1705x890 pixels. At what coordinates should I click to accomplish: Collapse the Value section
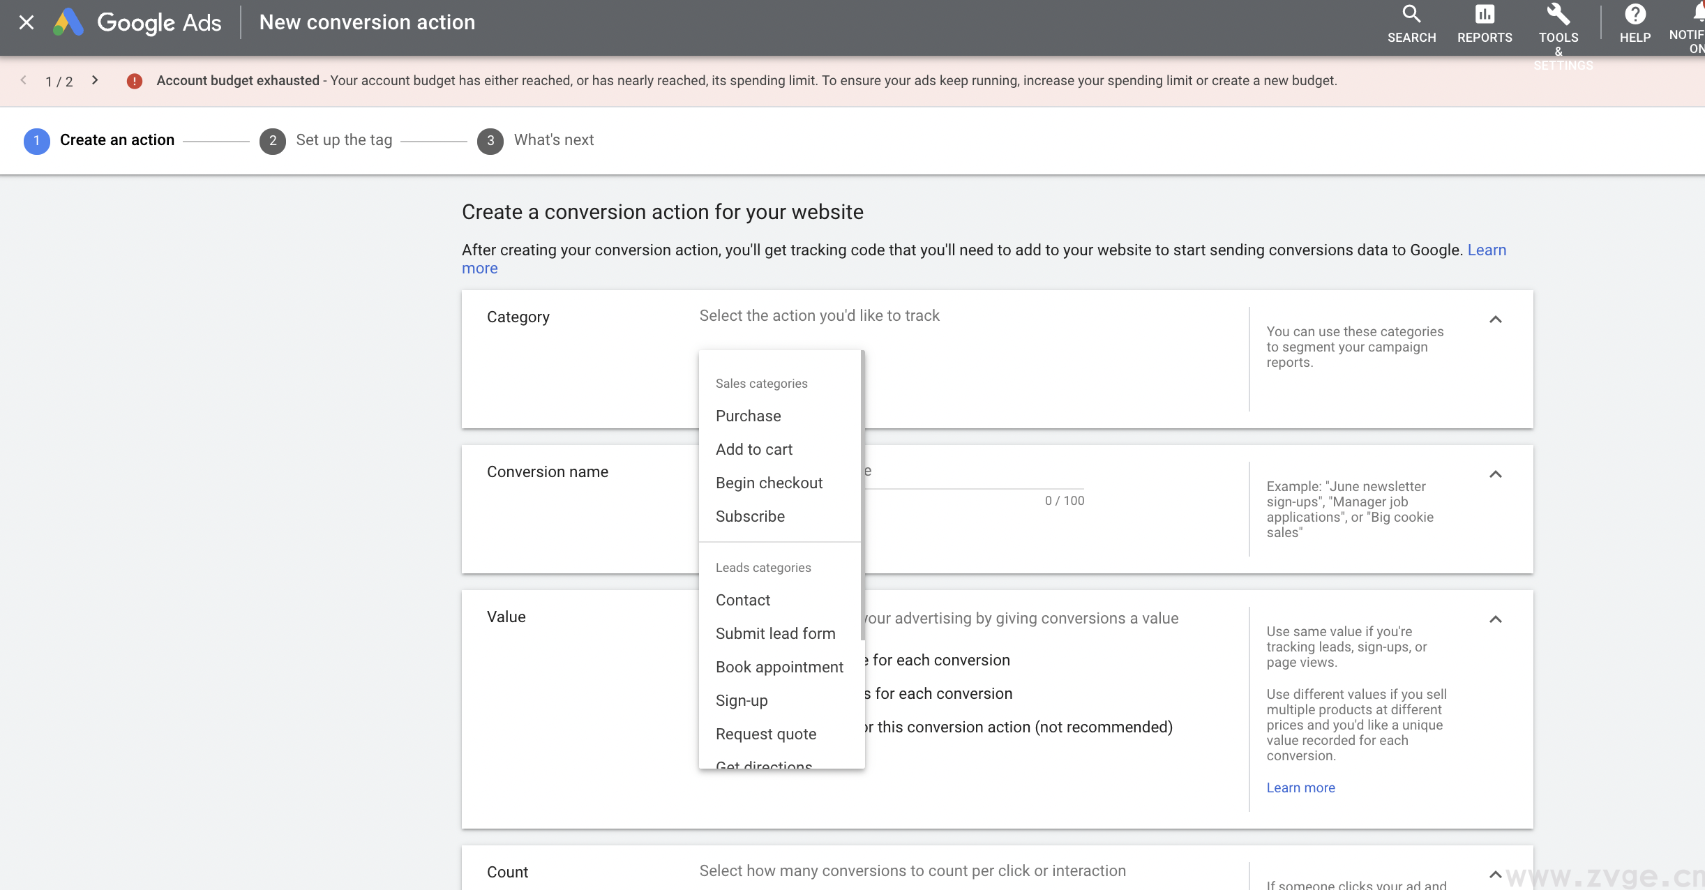coord(1495,619)
